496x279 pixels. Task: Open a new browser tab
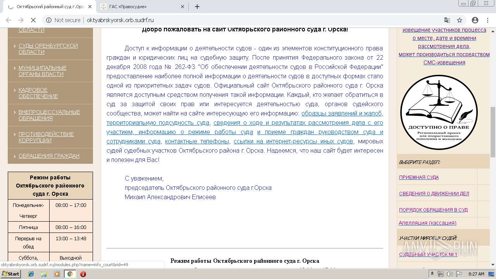[x=197, y=7]
